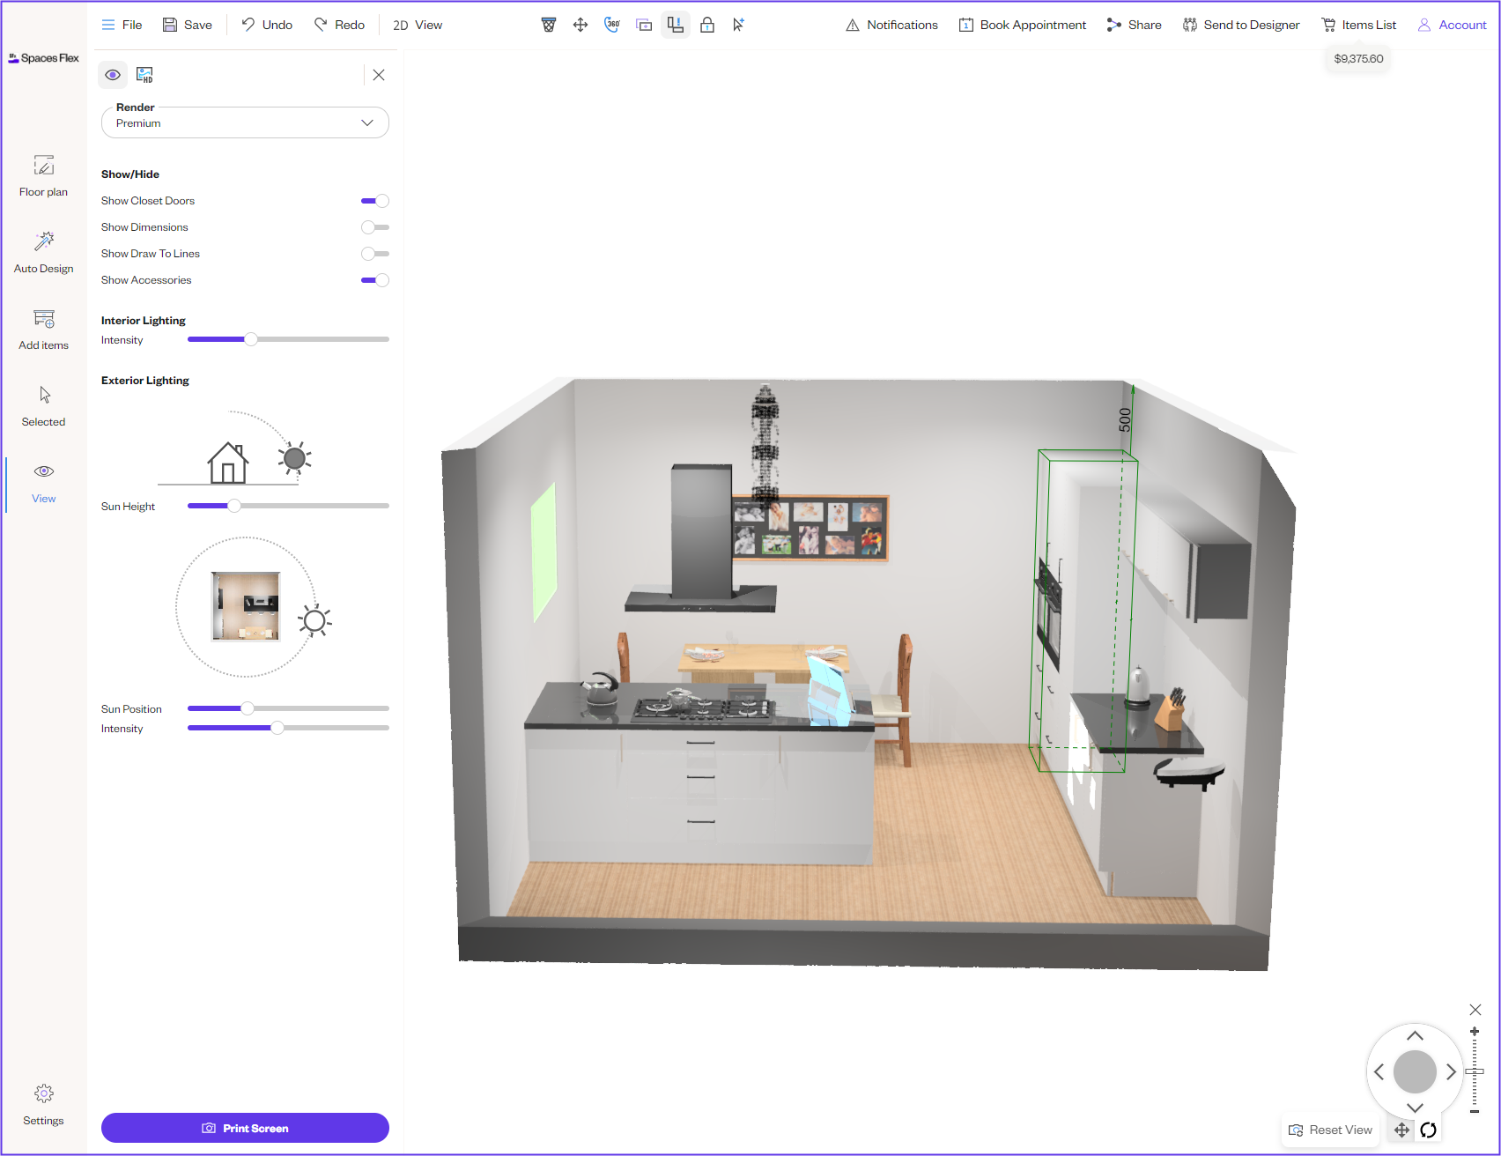Viewport: 1501px width, 1156px height.
Task: Click the Reset View button
Action: (x=1330, y=1130)
